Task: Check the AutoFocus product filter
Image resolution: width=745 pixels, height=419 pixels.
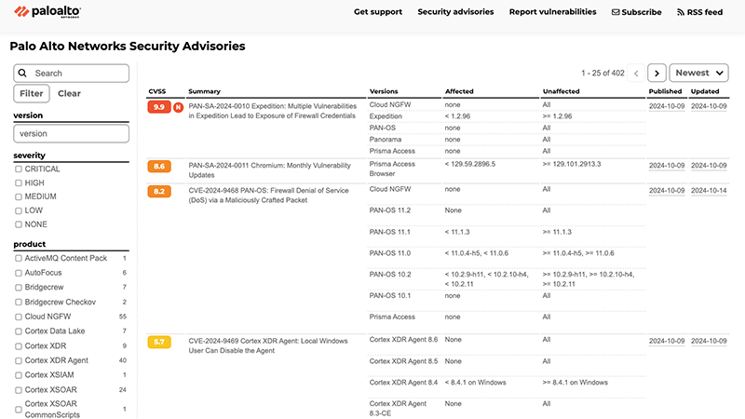Action: (19, 273)
